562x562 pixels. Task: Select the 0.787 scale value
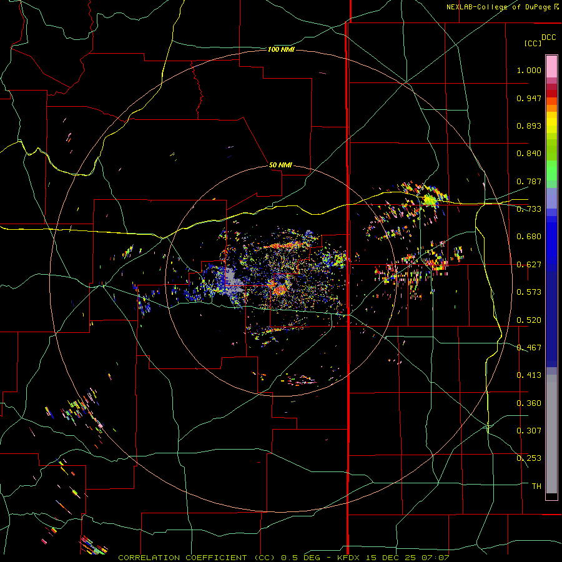click(x=529, y=181)
